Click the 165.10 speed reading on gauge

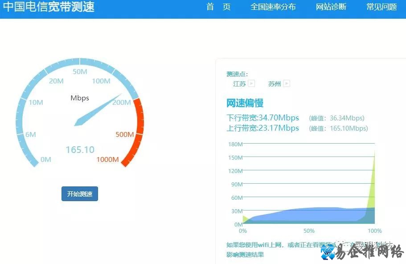point(80,150)
